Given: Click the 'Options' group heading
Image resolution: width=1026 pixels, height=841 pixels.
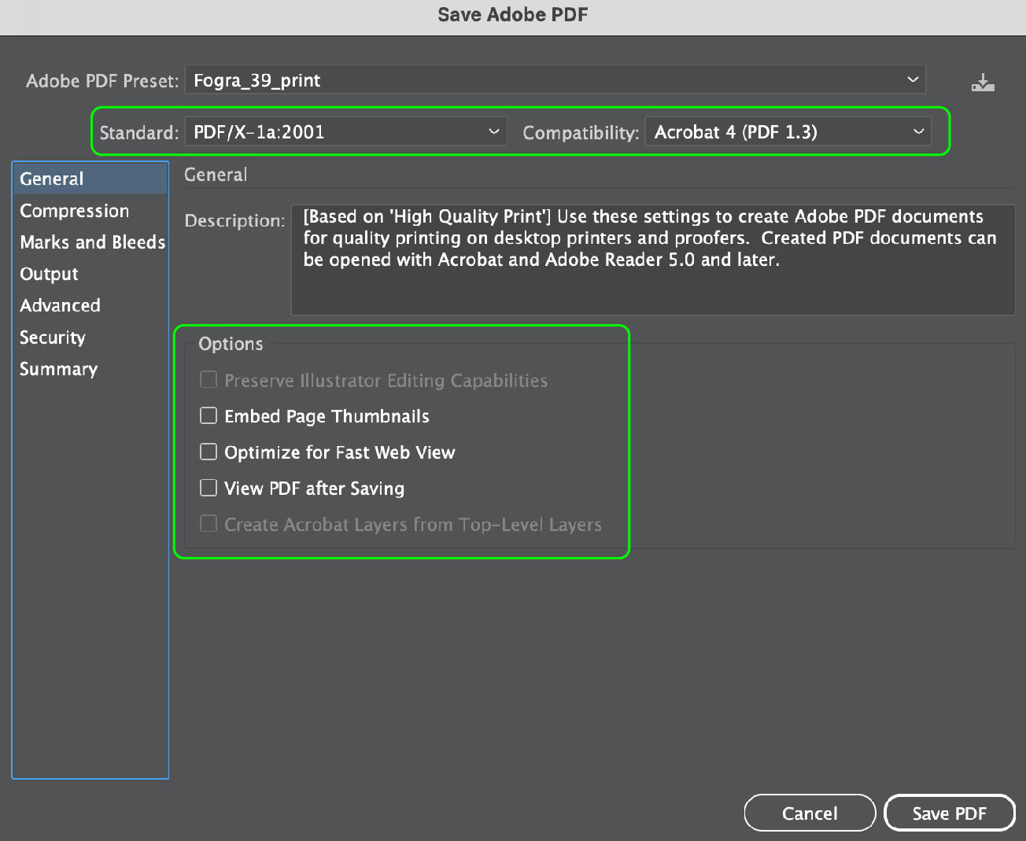Looking at the screenshot, I should point(231,344).
